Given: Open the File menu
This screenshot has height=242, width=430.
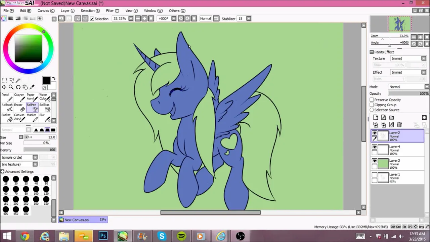Looking at the screenshot, I should [8, 11].
